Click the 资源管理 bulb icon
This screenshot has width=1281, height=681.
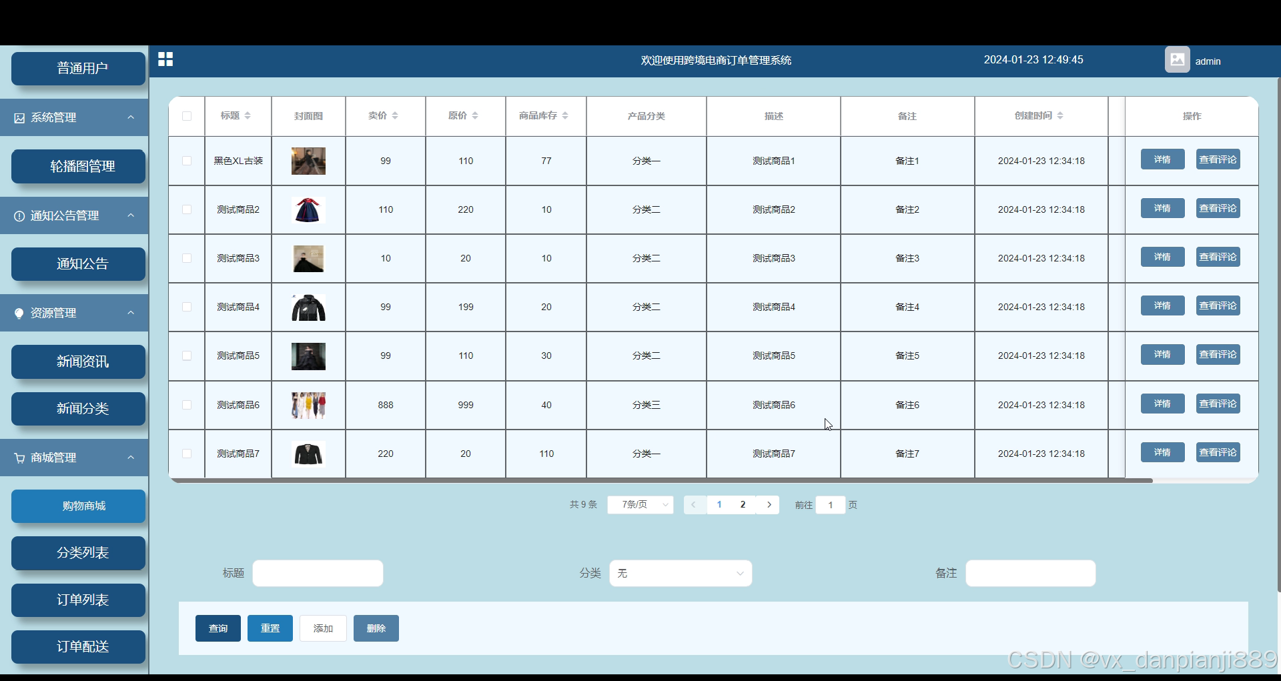click(x=19, y=313)
